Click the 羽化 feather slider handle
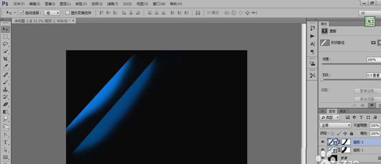 pyautogui.click(x=323, y=80)
